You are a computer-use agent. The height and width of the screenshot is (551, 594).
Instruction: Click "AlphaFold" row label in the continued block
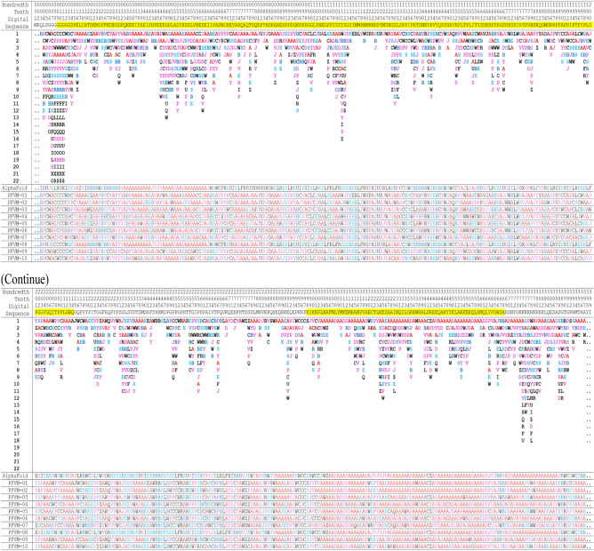pos(15,475)
